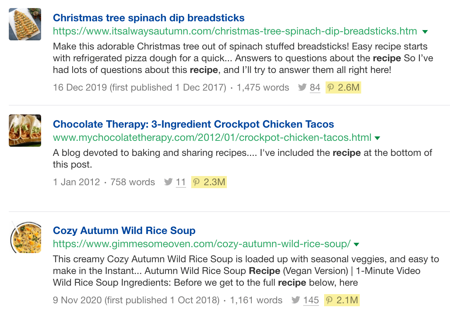Expand the dropdown beside the itsalwaysautumn URL
450x311 pixels.
(425, 31)
